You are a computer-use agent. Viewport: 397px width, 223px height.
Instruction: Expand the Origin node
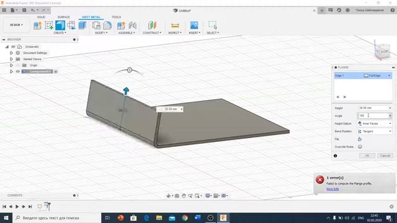(11, 65)
